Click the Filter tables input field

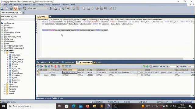coord(18,19)
